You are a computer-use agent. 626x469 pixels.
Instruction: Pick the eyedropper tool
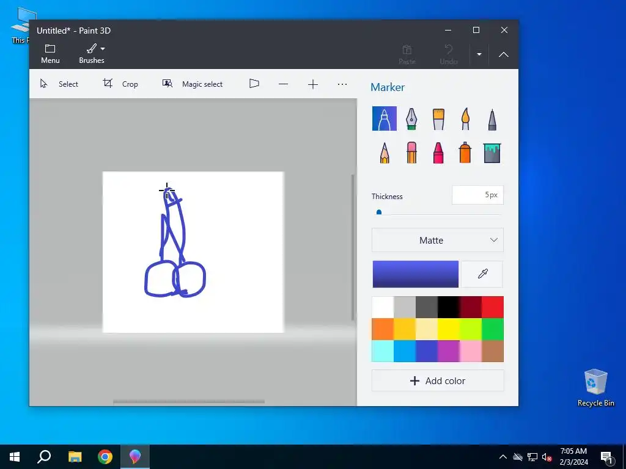pyautogui.click(x=482, y=274)
